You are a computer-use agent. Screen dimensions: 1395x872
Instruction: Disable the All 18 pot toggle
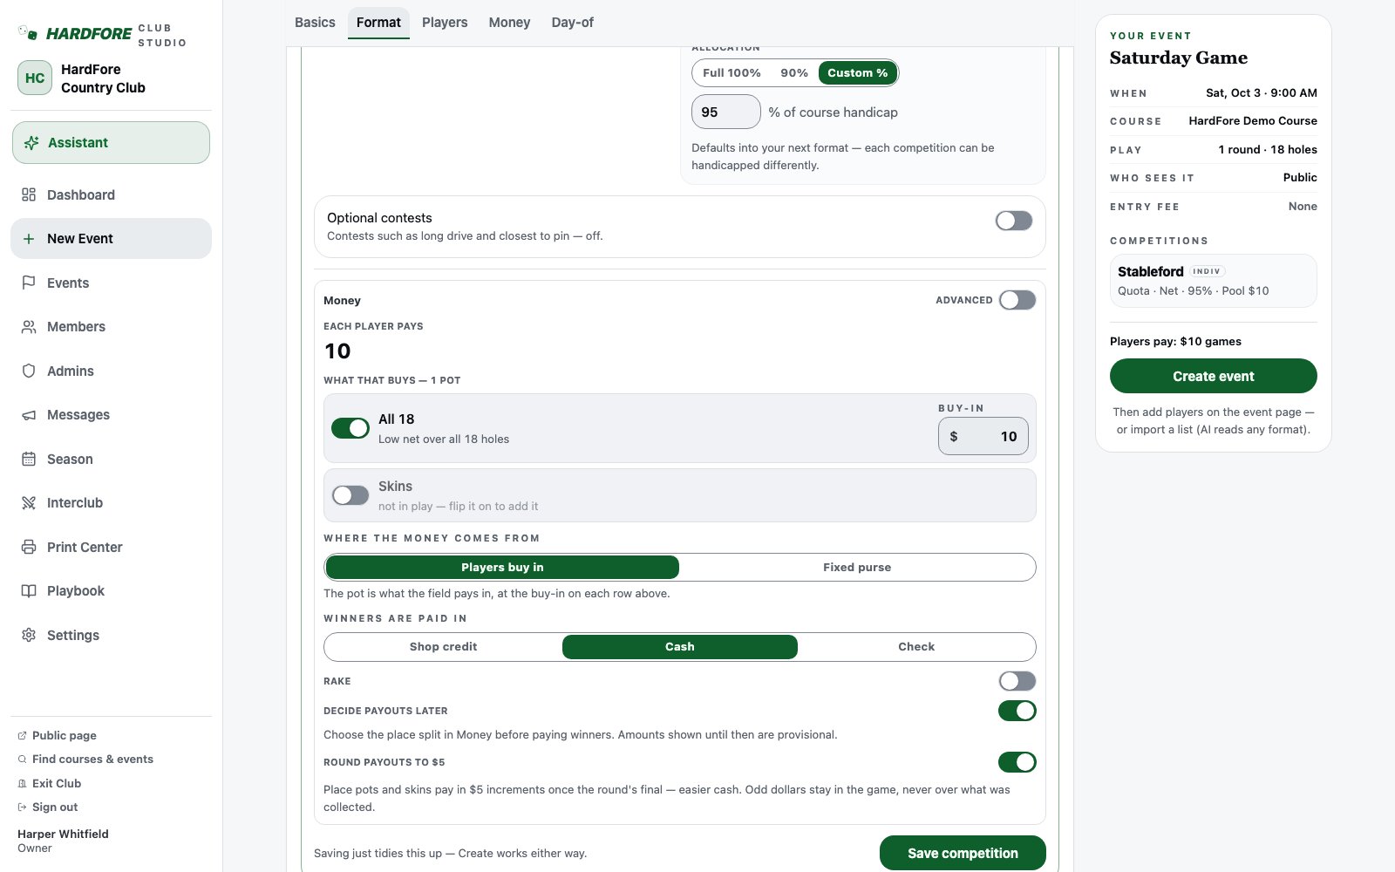(x=350, y=428)
